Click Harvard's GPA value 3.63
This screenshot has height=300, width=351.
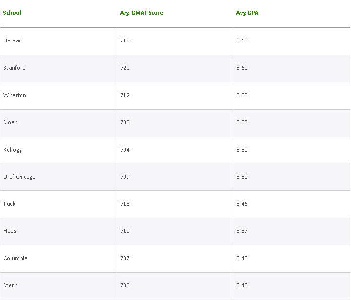(x=242, y=40)
